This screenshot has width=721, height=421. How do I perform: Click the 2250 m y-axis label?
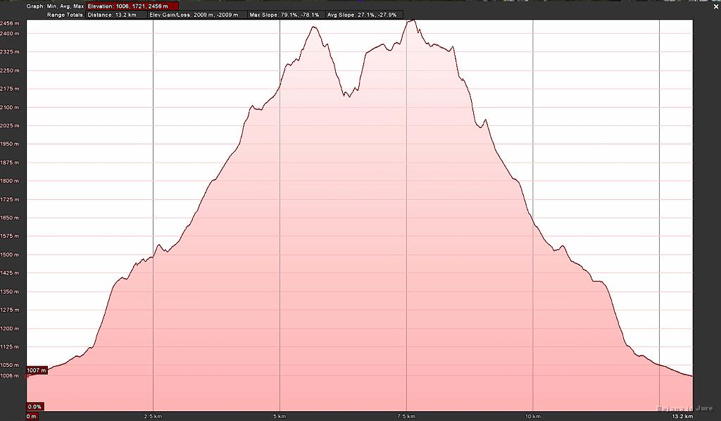click(x=10, y=70)
